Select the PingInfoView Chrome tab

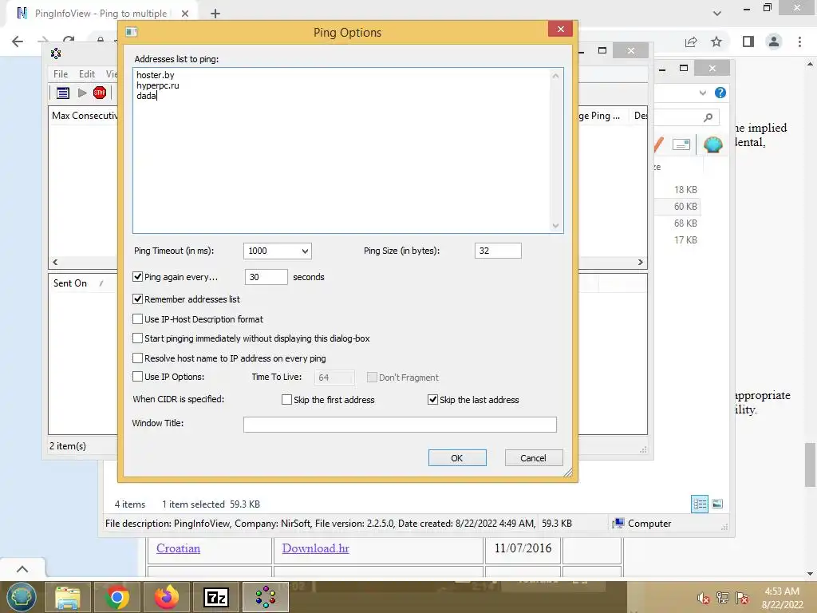click(x=101, y=14)
